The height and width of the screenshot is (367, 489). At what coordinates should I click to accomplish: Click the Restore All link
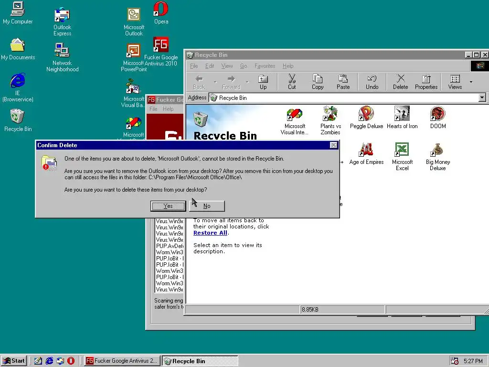pos(210,233)
